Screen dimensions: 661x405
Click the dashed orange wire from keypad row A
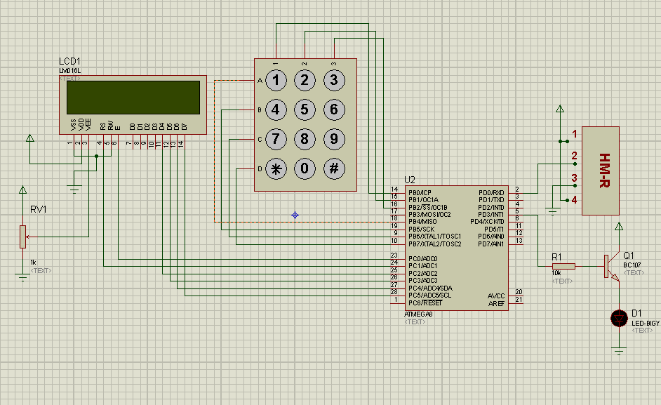pyautogui.click(x=233, y=81)
